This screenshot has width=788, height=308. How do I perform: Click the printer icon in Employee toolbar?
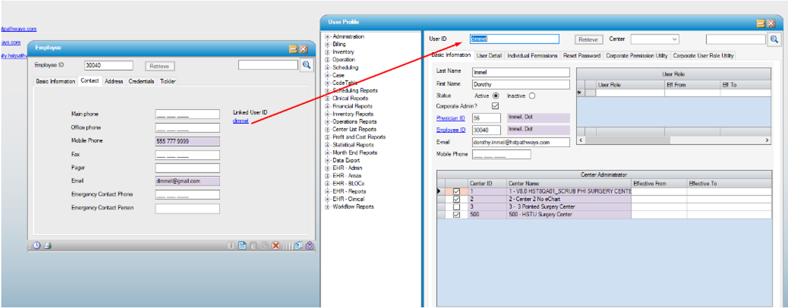[x=47, y=245]
